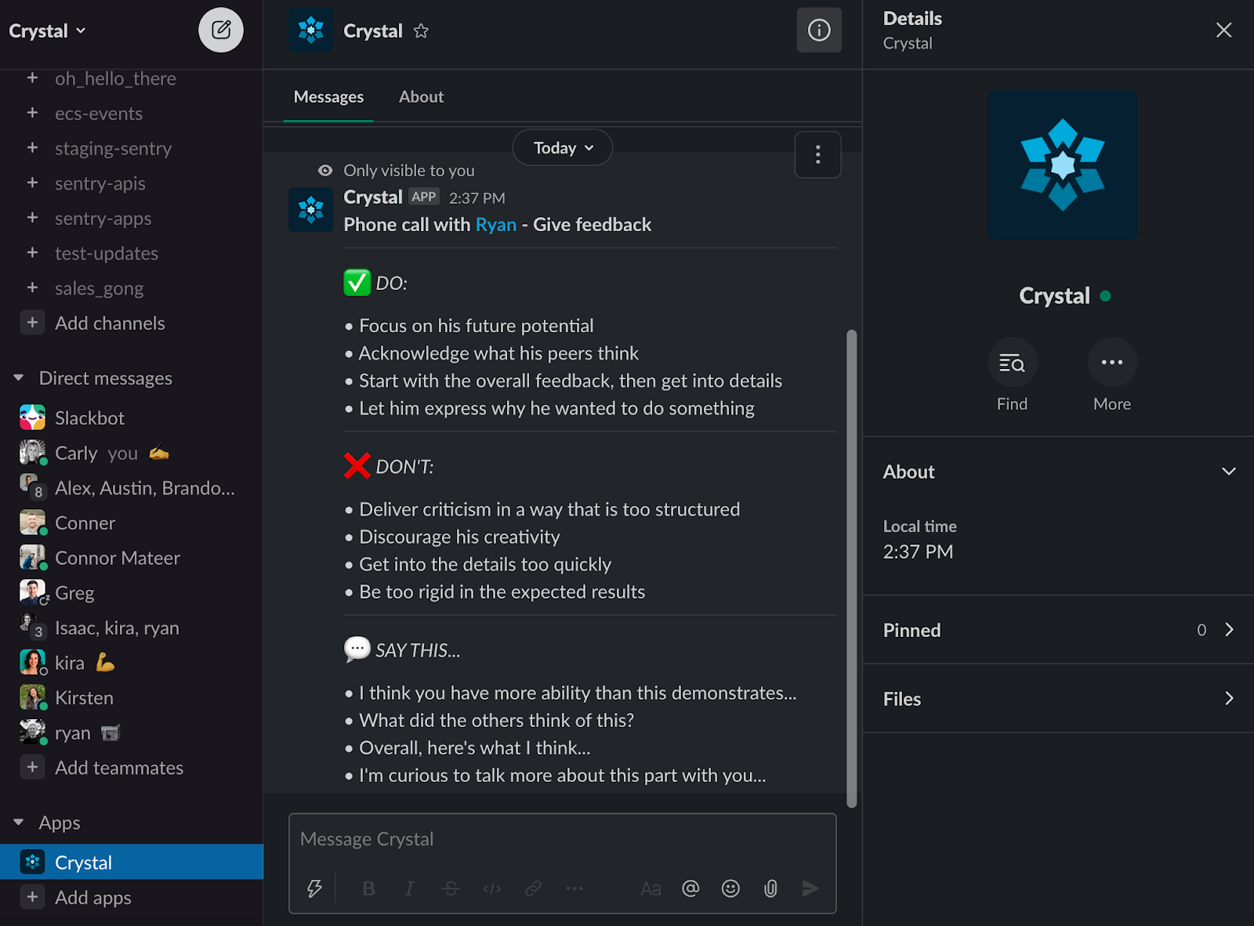Open the Crystal workspace dropdown
Screen dimensions: 1254x926
47,31
